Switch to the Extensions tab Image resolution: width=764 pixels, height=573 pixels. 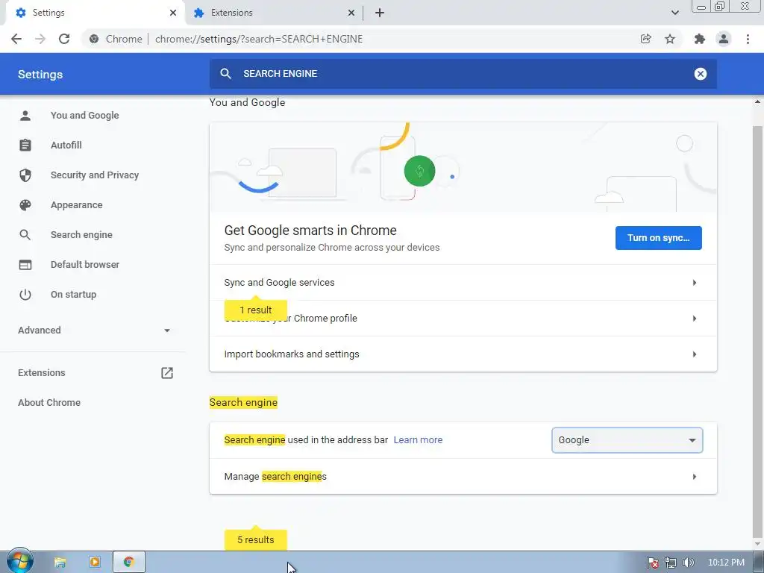click(274, 13)
